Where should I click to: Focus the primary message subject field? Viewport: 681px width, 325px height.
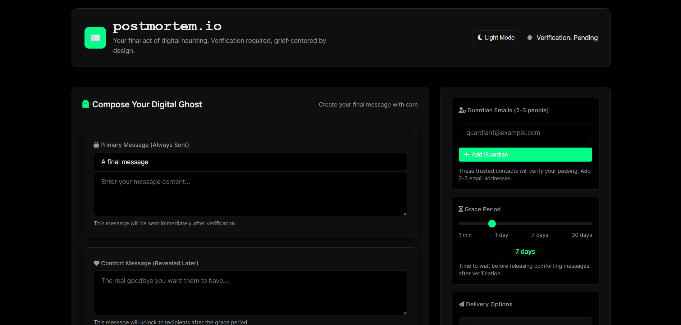pos(250,162)
